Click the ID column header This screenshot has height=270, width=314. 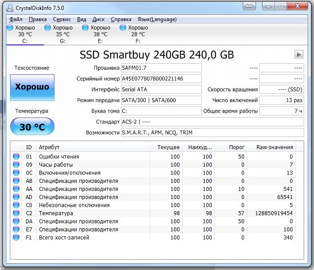pos(29,147)
